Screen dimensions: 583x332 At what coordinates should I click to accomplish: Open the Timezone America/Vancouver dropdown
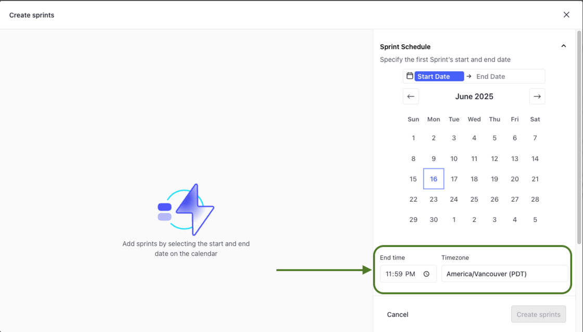pyautogui.click(x=504, y=274)
